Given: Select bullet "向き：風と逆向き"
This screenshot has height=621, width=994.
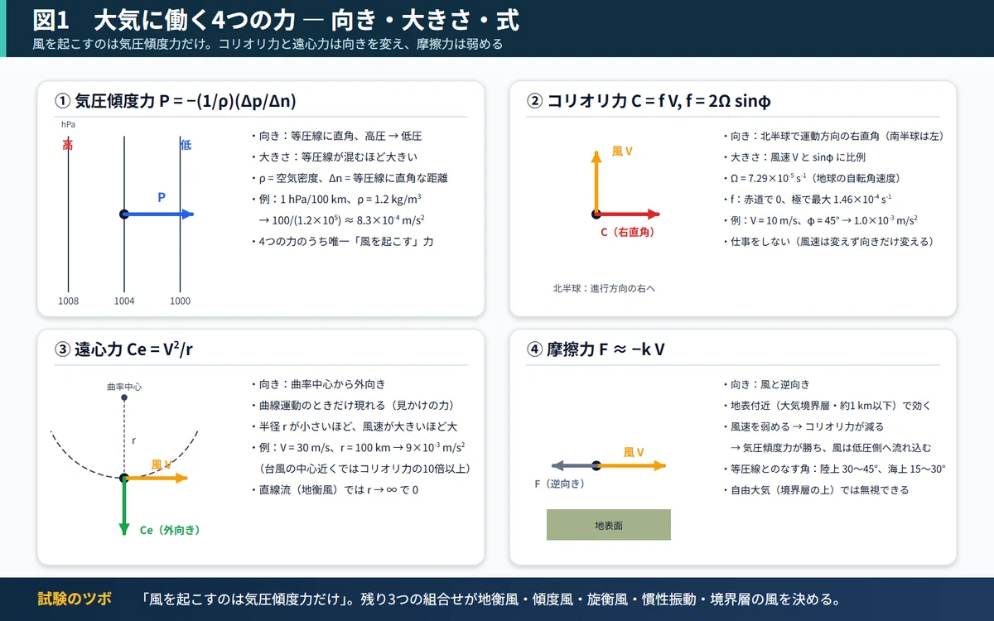Looking at the screenshot, I should (765, 384).
